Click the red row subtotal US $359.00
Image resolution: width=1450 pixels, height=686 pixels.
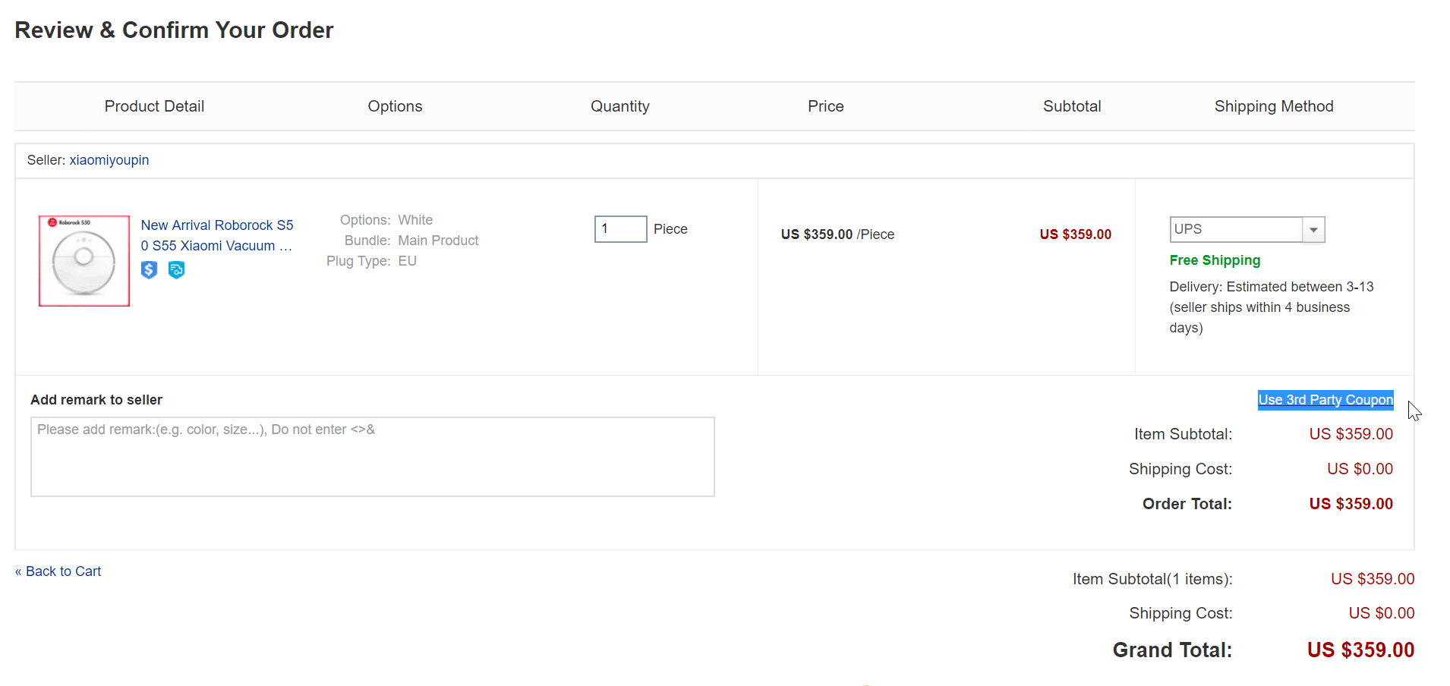[x=1076, y=234]
